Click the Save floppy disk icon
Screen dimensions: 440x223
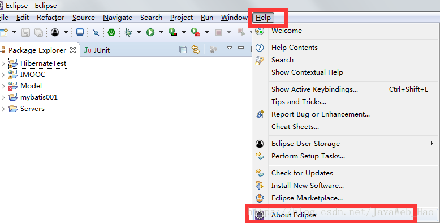[x=25, y=32]
